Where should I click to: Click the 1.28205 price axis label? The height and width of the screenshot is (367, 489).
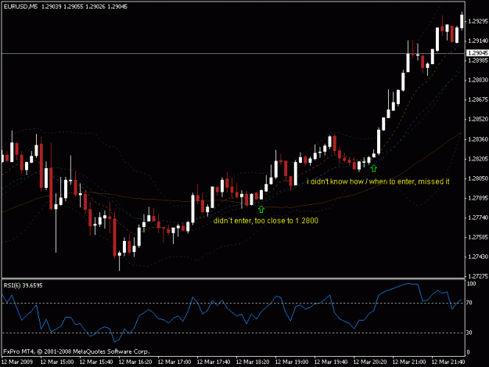coord(478,159)
